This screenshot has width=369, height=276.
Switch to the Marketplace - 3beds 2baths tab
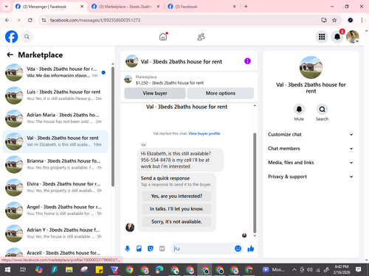coord(125,7)
